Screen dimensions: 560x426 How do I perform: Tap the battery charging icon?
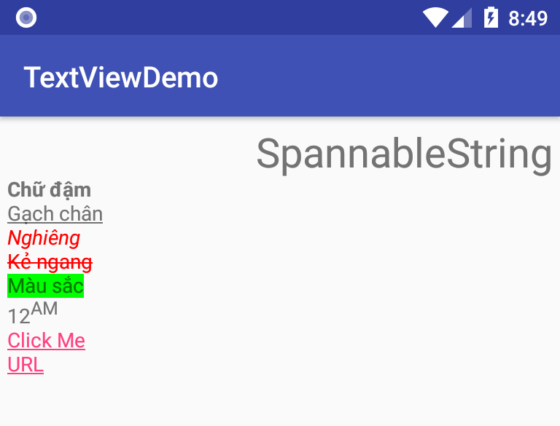491,17
